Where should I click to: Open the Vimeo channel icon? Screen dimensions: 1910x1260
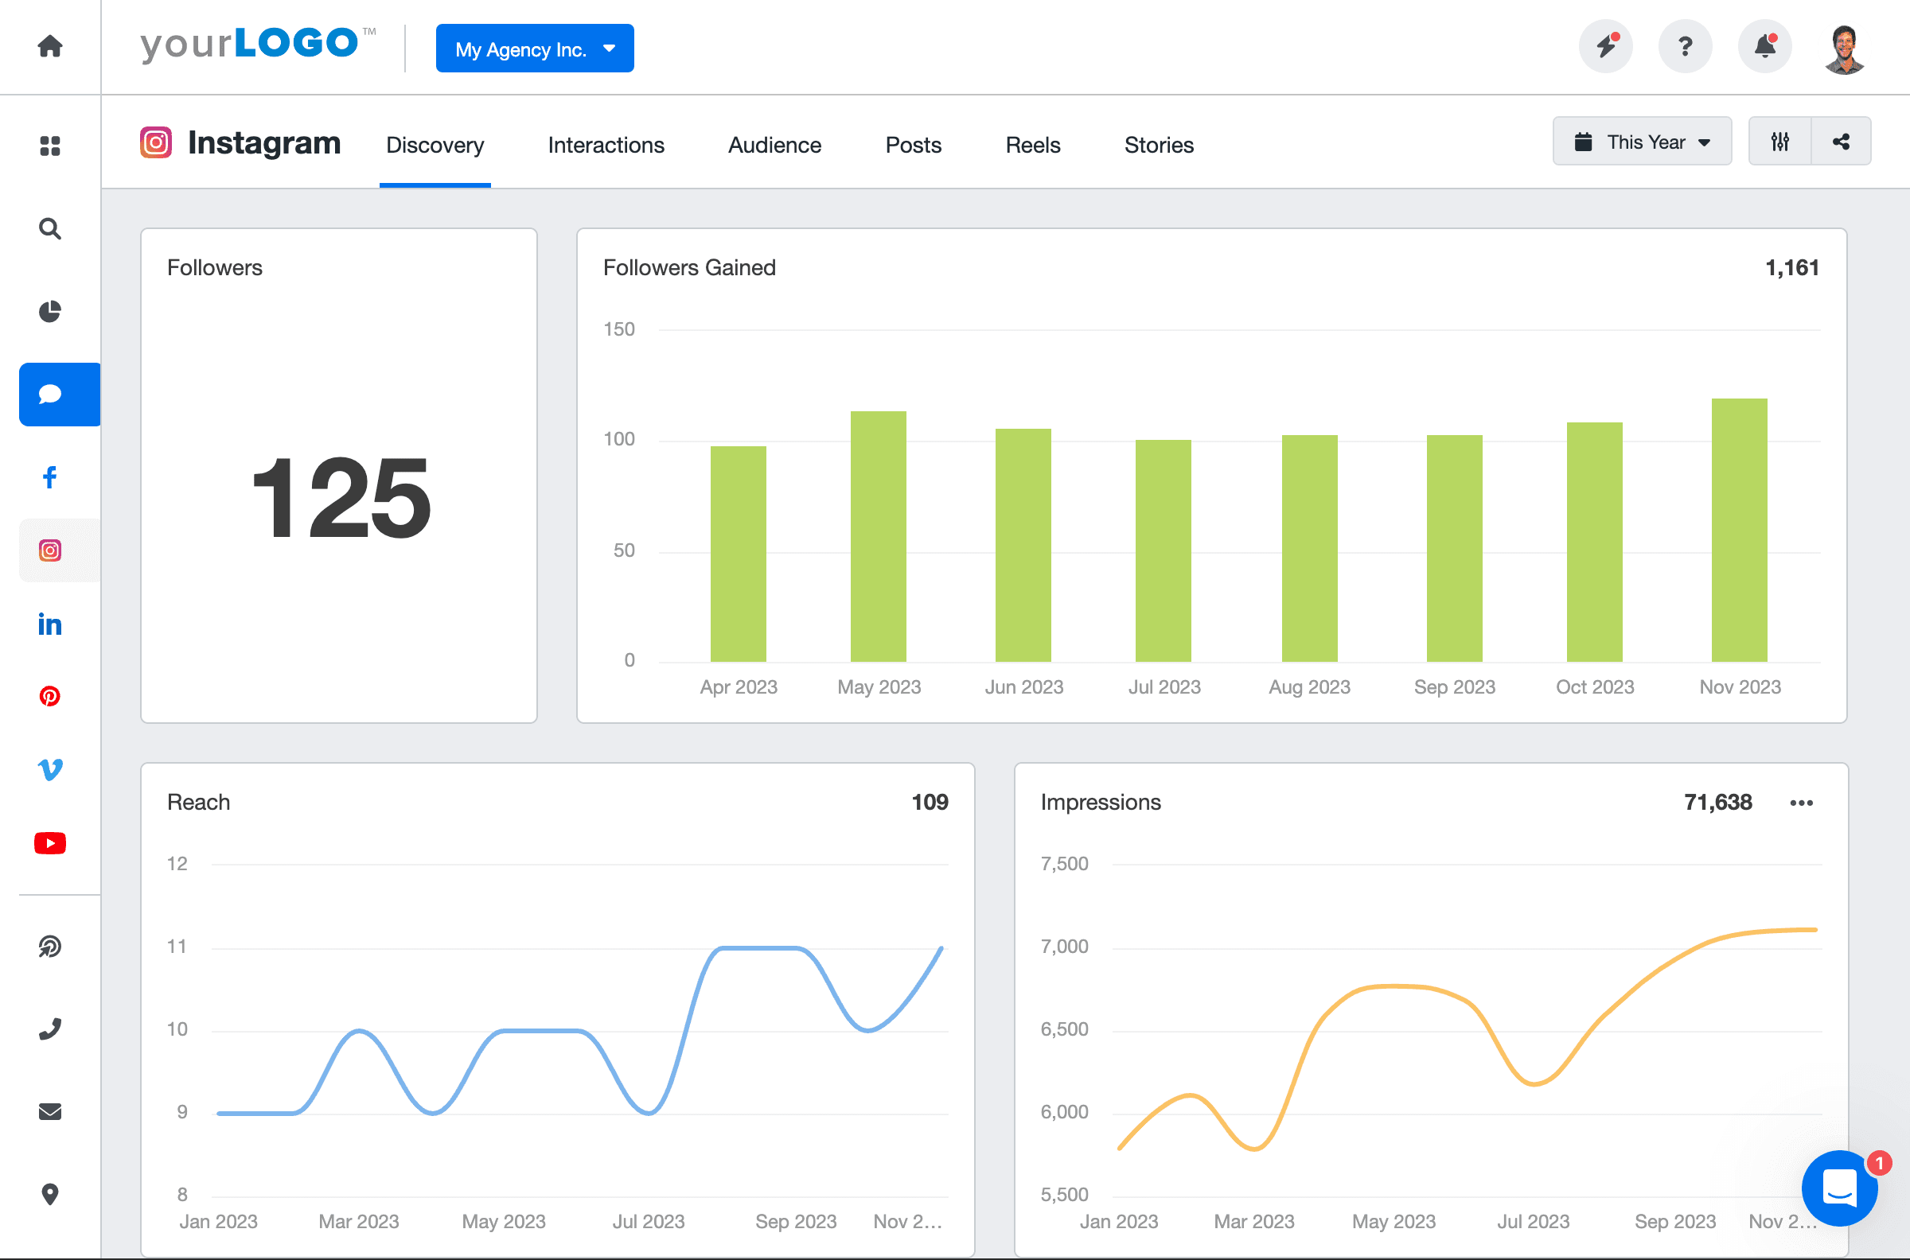50,770
